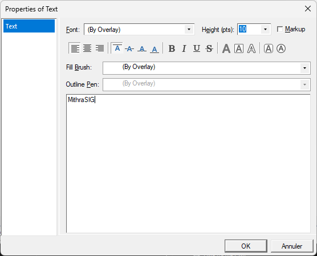
Task: Expand the disabled Outline Pen dropdown
Action: [304, 85]
